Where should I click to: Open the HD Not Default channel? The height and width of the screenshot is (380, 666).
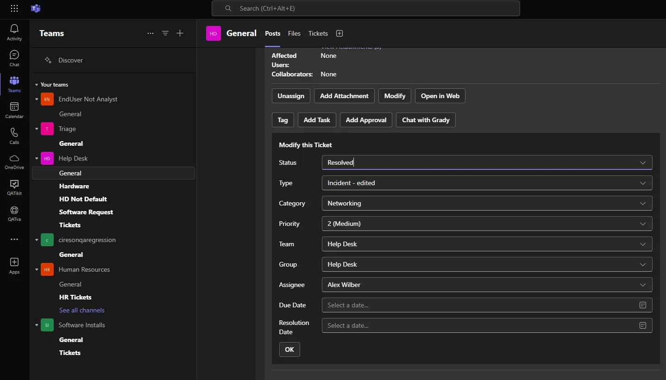coord(83,199)
